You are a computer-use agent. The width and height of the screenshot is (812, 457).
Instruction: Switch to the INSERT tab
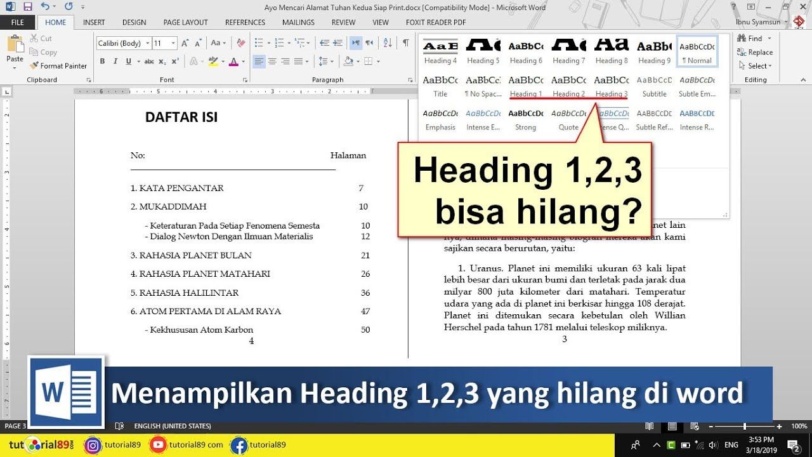click(94, 22)
